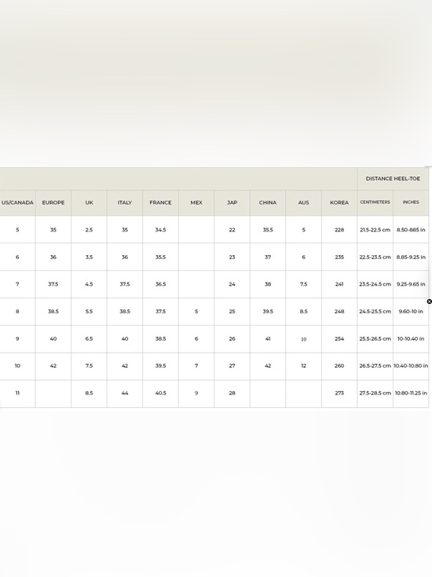
Task: Click the US/CANADA column header
Action: pos(17,203)
